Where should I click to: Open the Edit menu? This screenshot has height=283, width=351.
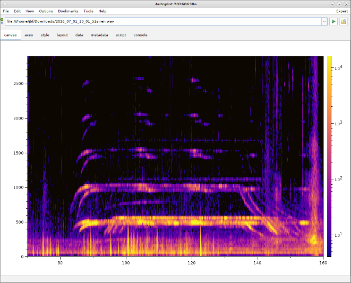pyautogui.click(x=17, y=11)
